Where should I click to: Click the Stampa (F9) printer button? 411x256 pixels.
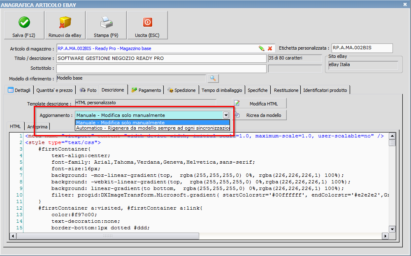click(x=106, y=25)
